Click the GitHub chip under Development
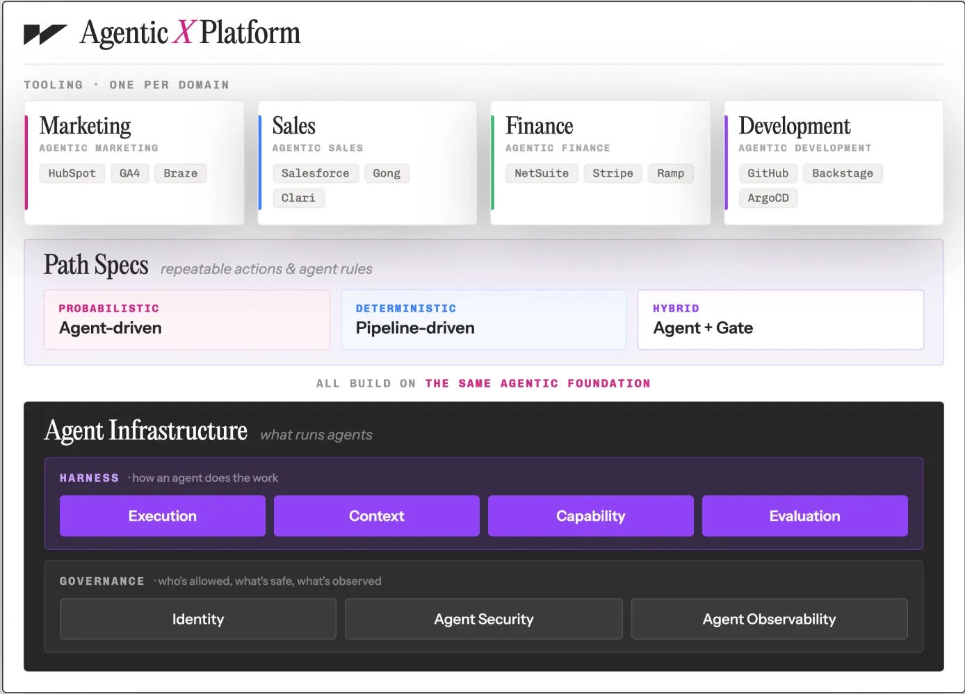965x694 pixels. (768, 173)
